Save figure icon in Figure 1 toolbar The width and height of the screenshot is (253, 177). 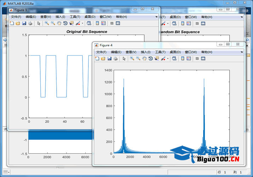coord(24,23)
